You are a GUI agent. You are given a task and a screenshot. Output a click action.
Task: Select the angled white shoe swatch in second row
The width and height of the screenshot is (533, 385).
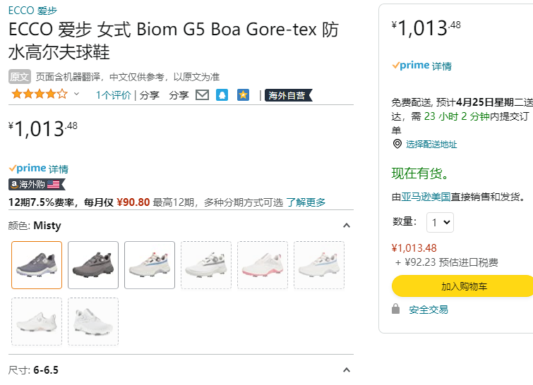[x=93, y=322]
